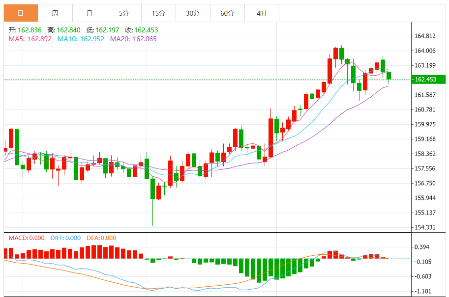Click the current price tag 162.453
The height and width of the screenshot is (297, 449).
point(428,80)
